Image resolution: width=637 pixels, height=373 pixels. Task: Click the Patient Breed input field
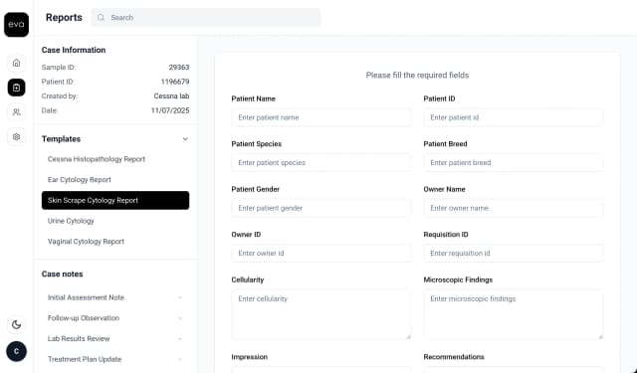pyautogui.click(x=514, y=163)
